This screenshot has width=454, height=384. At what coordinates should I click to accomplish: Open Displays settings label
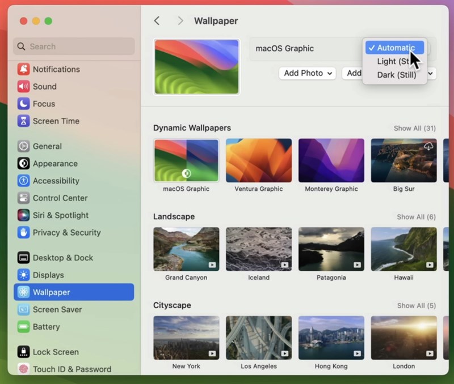pyautogui.click(x=48, y=275)
